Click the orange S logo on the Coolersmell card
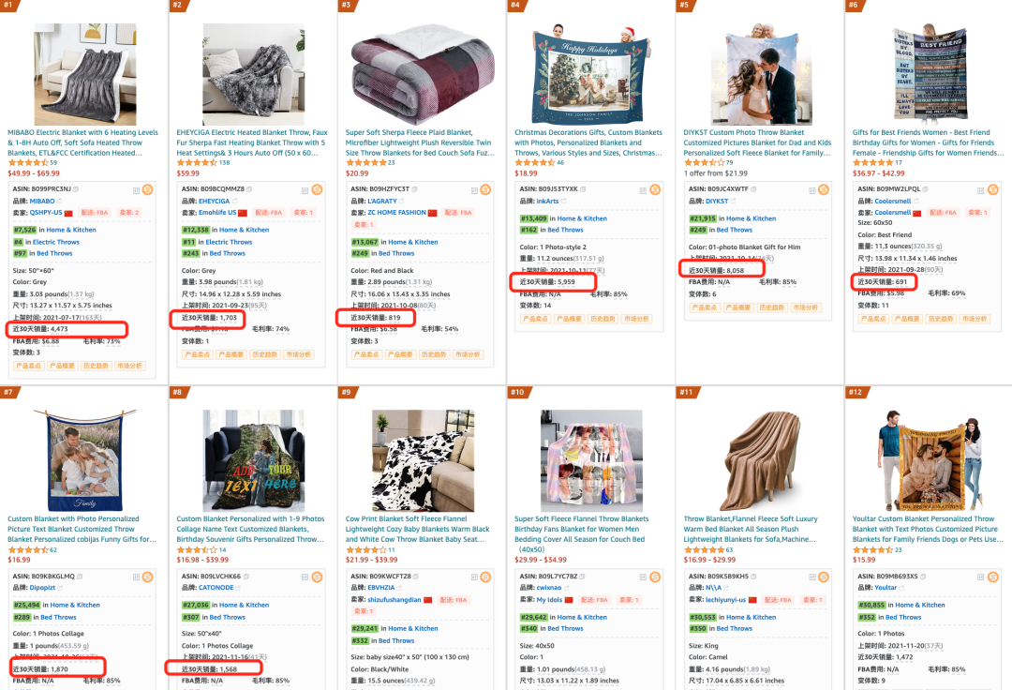The image size is (1012, 690). coord(992,189)
